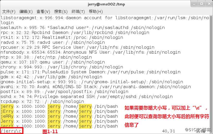This screenshot has height=134, width=213.
Task: Click the highlighted Jerry capitalized username
Action: pyautogui.click(x=7, y=121)
